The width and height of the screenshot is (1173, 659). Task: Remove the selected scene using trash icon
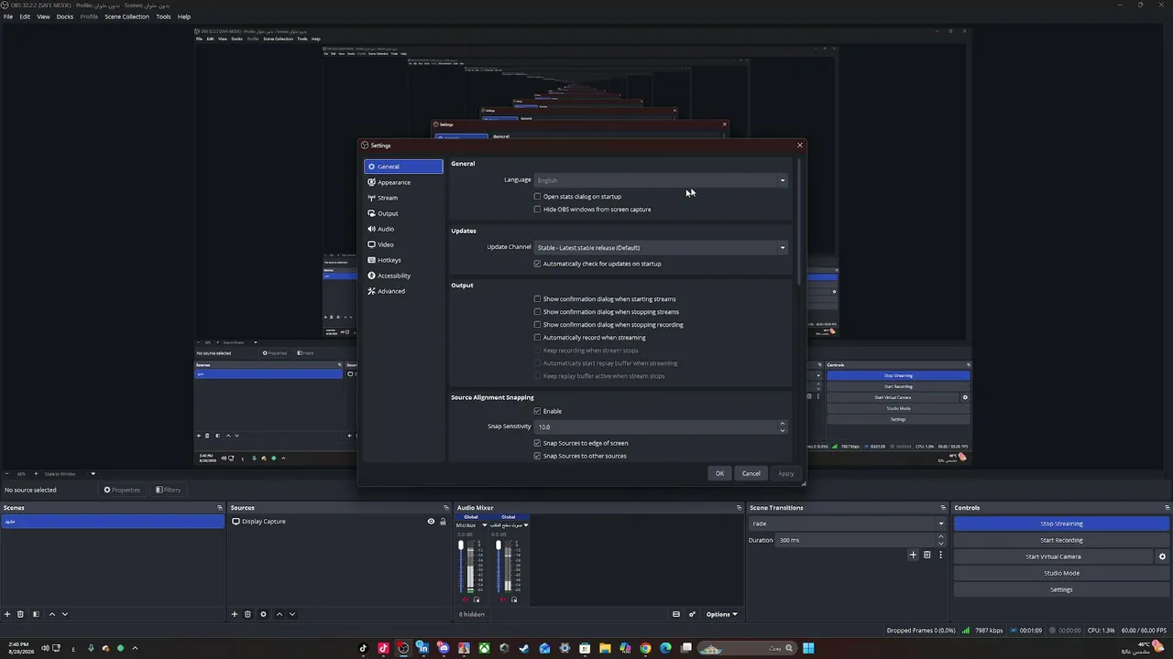tap(21, 614)
